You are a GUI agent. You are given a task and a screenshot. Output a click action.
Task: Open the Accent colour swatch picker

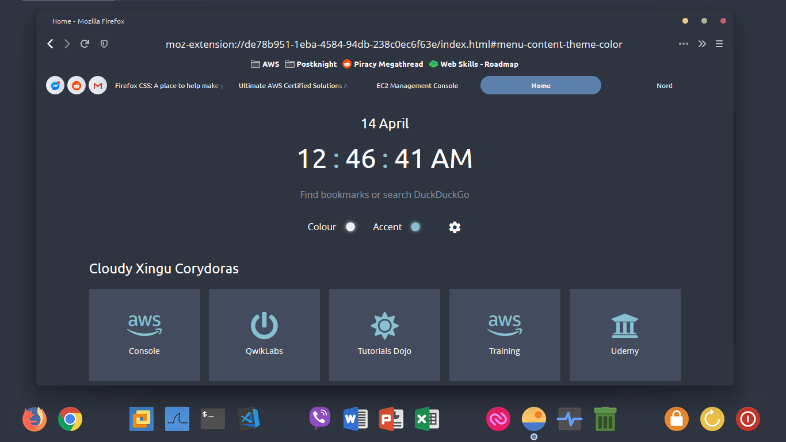(415, 227)
